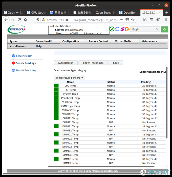Click the pink leaf power-saving icon
The image size is (172, 177).
[122, 29]
